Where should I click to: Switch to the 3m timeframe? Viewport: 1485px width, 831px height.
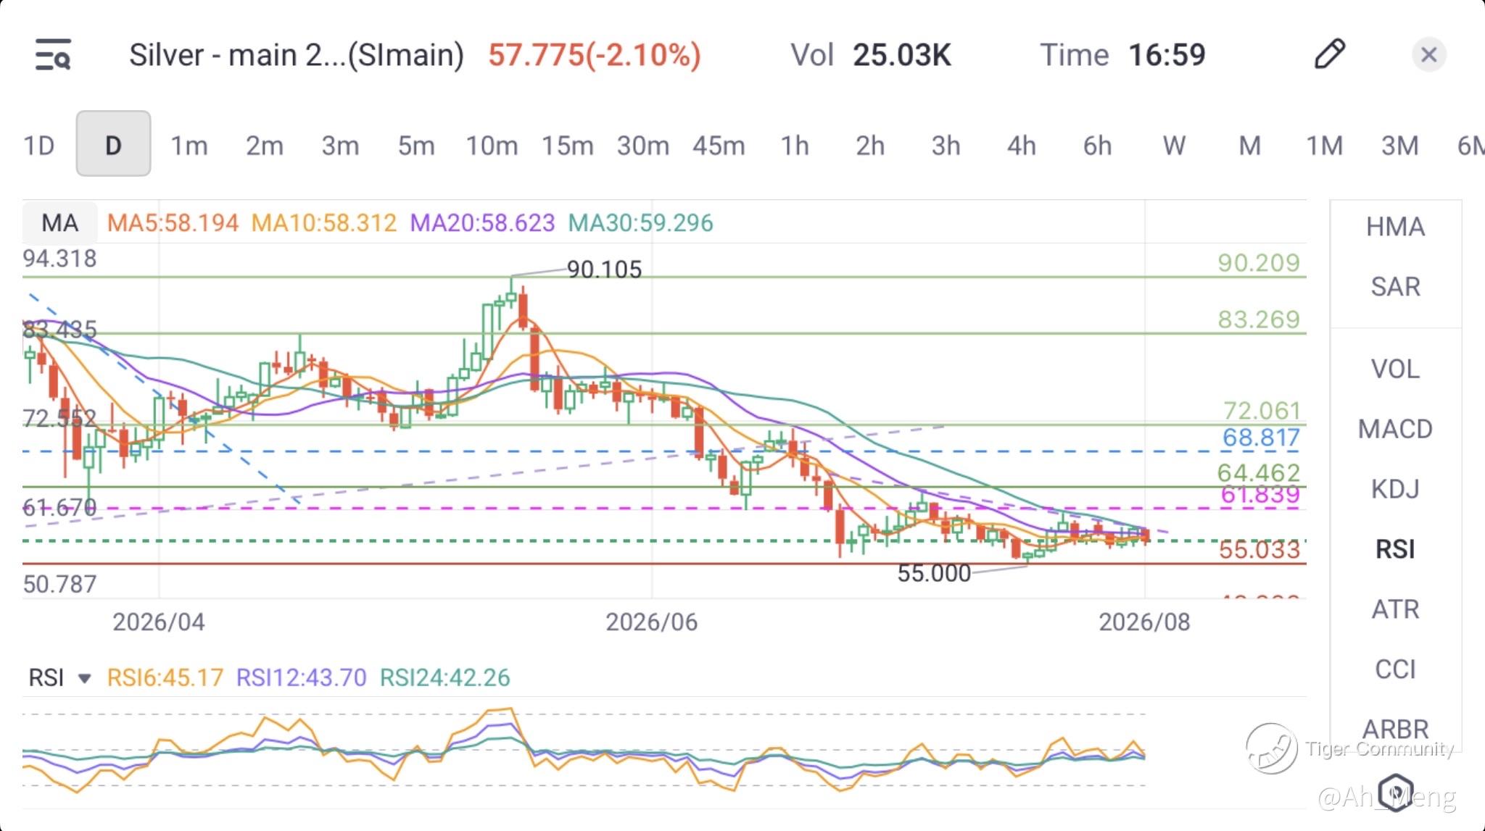tap(340, 146)
